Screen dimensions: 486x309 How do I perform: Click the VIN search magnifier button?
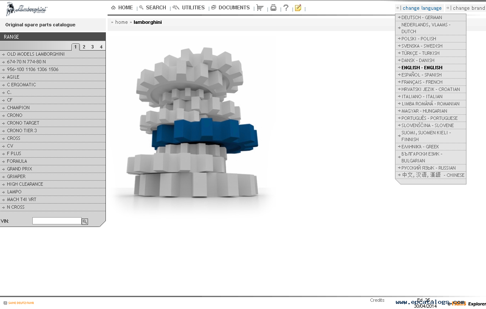[x=85, y=221]
